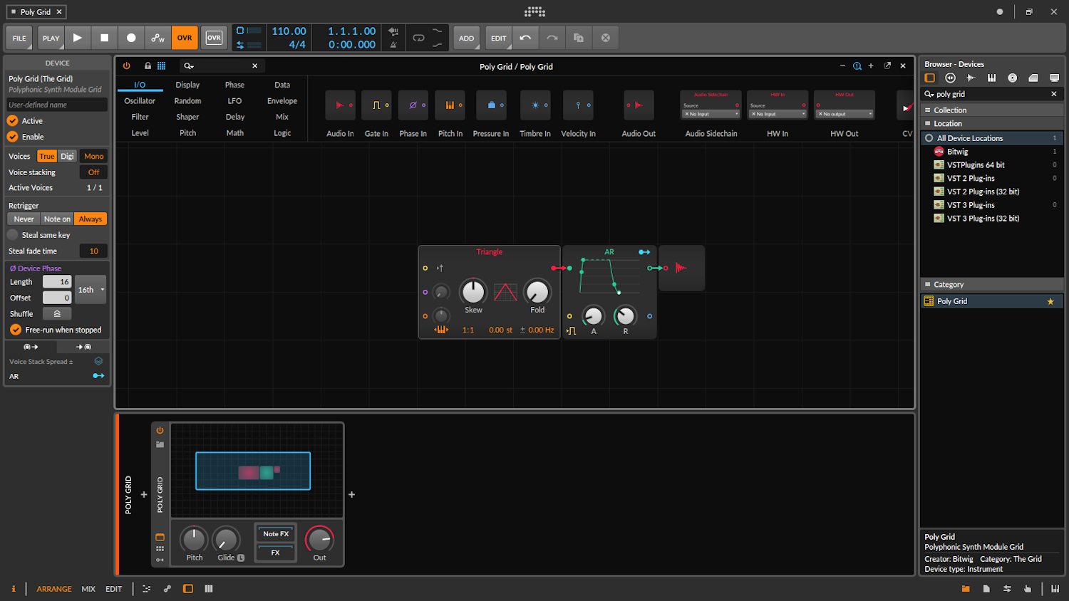Pick the Gate In module icon
The width and height of the screenshot is (1069, 601).
point(376,105)
